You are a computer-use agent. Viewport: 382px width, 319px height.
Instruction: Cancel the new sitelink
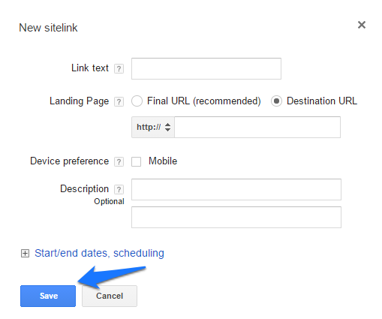click(x=110, y=296)
